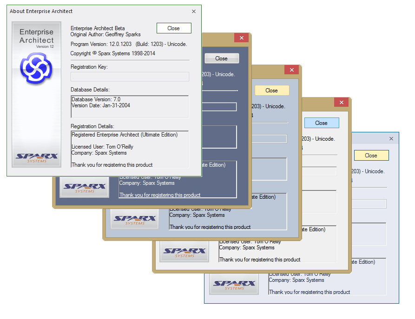
Task: Click red X of the dark slate-blue window
Action: [241, 38]
